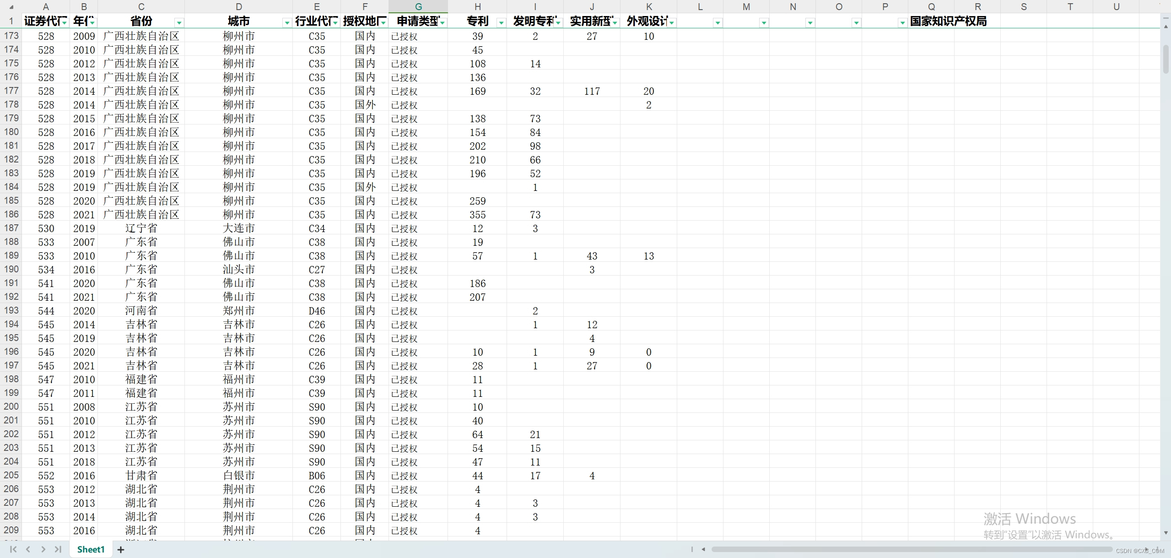Open the 申请类型 filter dropdown
This screenshot has width=1171, height=558.
(442, 22)
